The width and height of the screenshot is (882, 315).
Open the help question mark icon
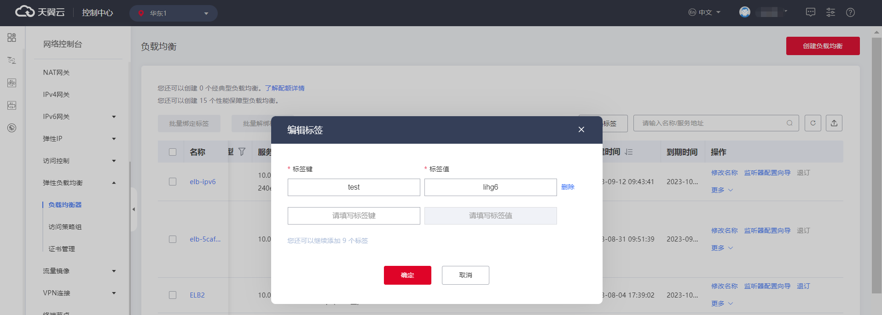pyautogui.click(x=850, y=12)
